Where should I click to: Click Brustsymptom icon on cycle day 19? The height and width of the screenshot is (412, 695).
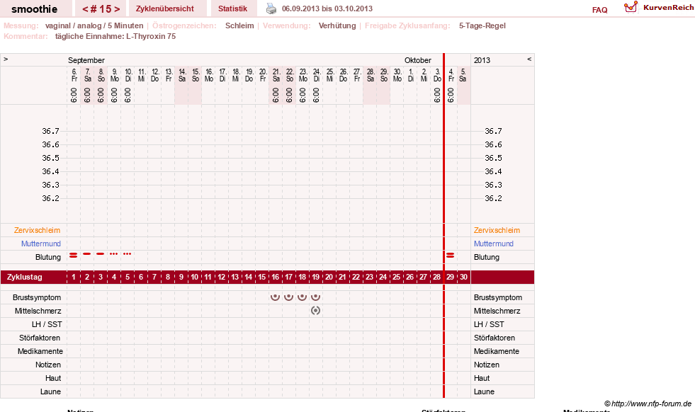click(x=315, y=297)
